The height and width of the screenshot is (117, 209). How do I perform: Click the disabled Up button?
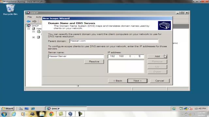(x=157, y=67)
